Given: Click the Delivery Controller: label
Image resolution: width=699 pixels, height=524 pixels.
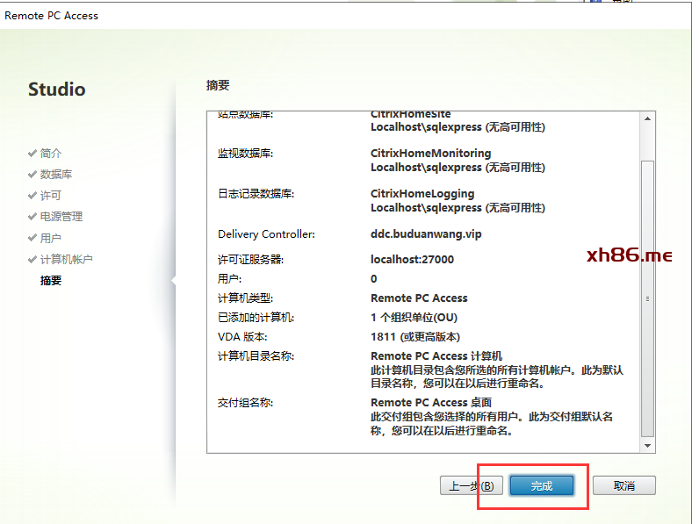Looking at the screenshot, I should [267, 234].
